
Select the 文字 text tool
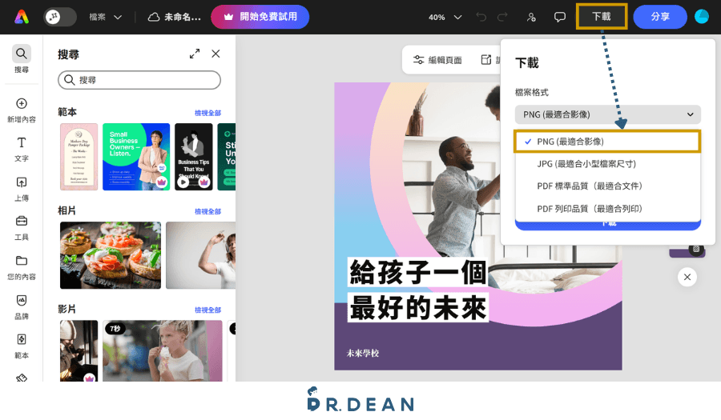click(x=22, y=149)
